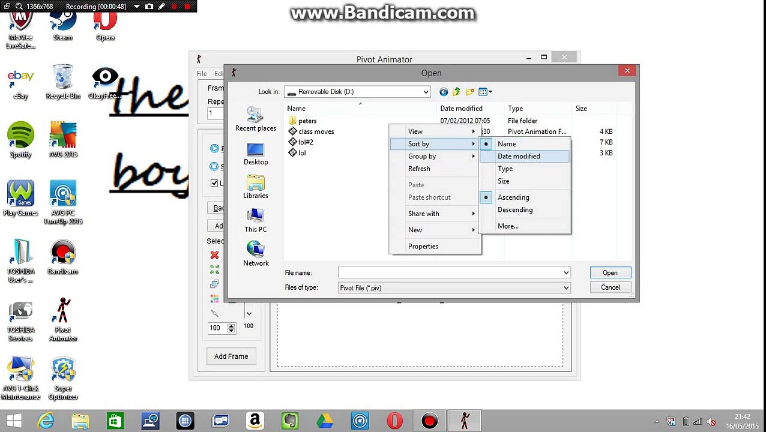Expand Files of type dropdown
The image size is (766, 432).
tap(565, 288)
